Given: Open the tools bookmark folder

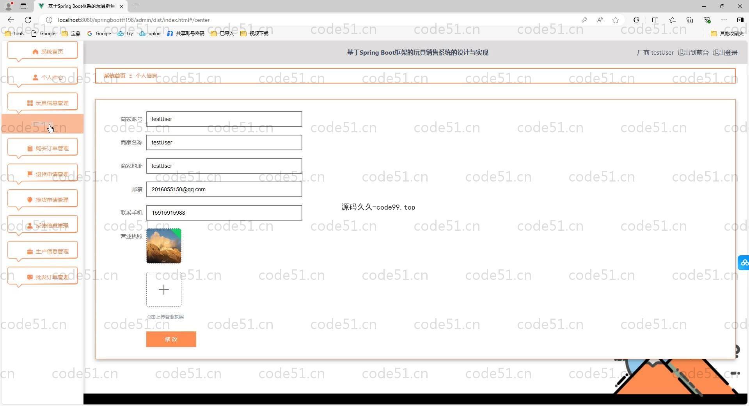Looking at the screenshot, I should [14, 34].
